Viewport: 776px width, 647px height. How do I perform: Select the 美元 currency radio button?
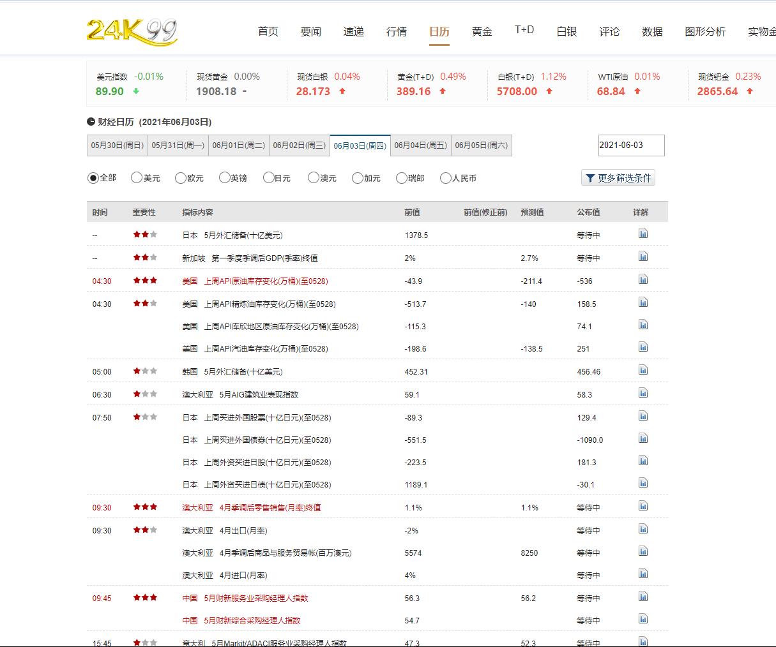pyautogui.click(x=137, y=178)
